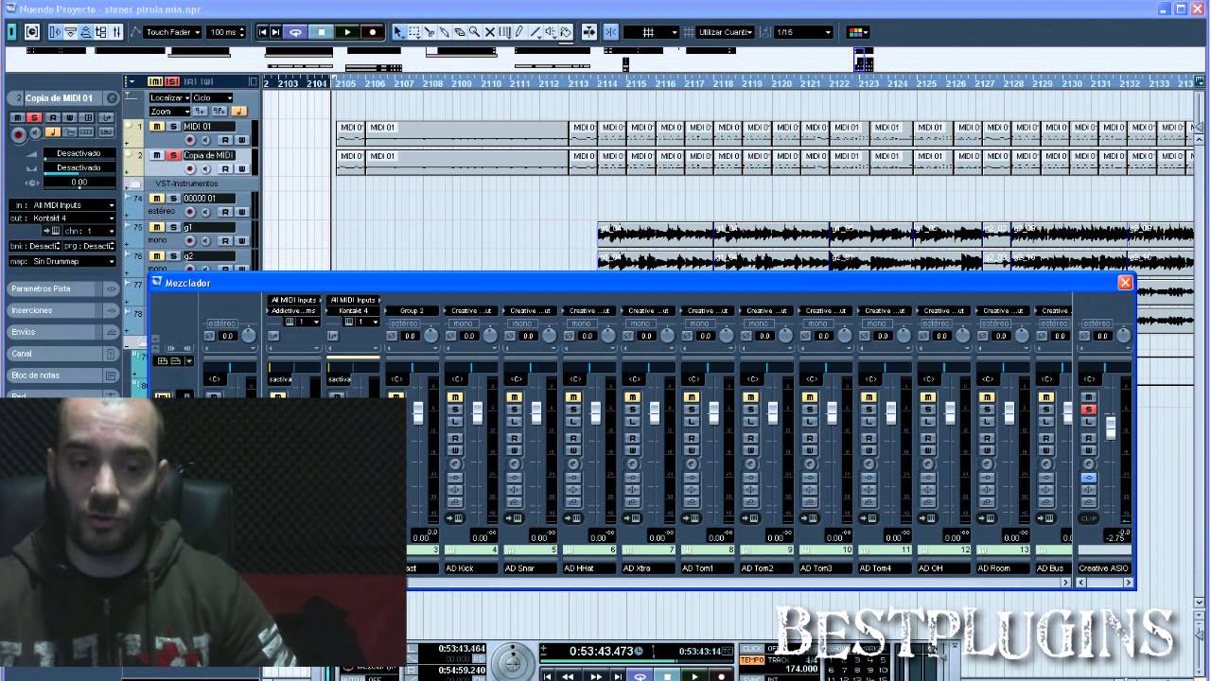Solo the Copia de MIDI track
The height and width of the screenshot is (681, 1211).
pyautogui.click(x=172, y=155)
